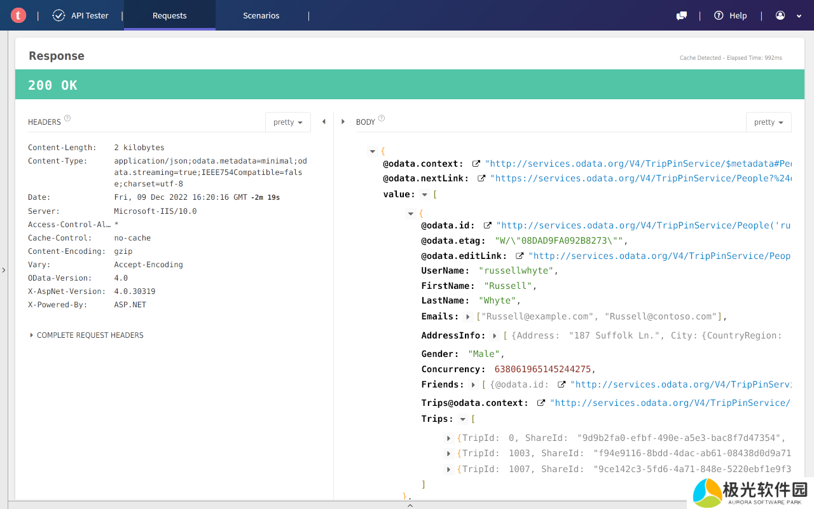Collapse the body panel with right arrow

click(x=343, y=122)
